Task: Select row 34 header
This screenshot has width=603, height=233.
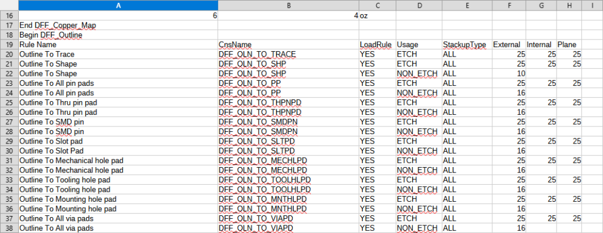Action: coord(9,189)
